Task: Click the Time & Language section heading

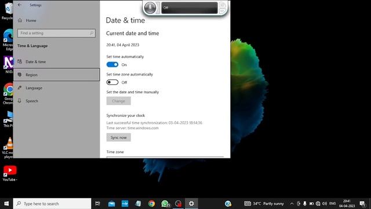Action: tap(32, 46)
